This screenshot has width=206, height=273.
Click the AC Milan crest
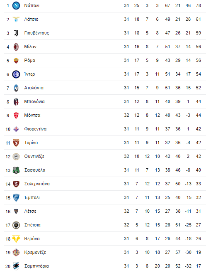[16, 47]
